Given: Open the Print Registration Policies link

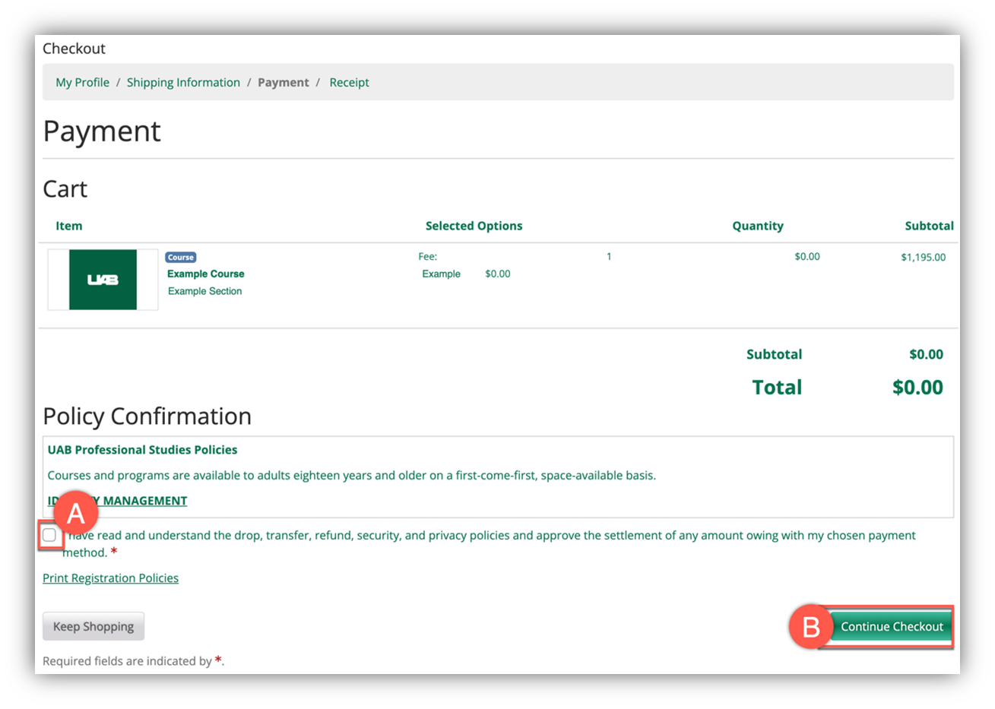Looking at the screenshot, I should [110, 578].
